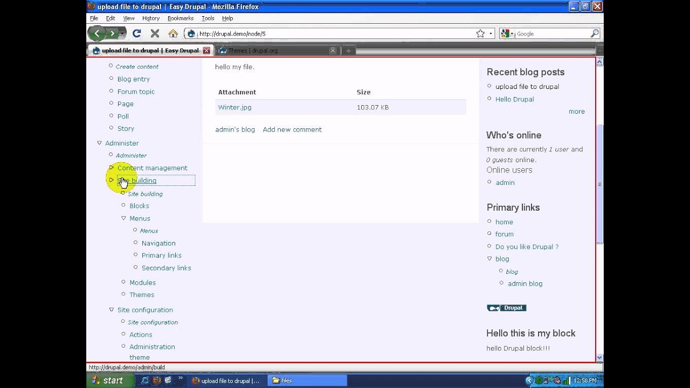
Task: Collapse the Site configuration triangle
Action: tap(112, 310)
